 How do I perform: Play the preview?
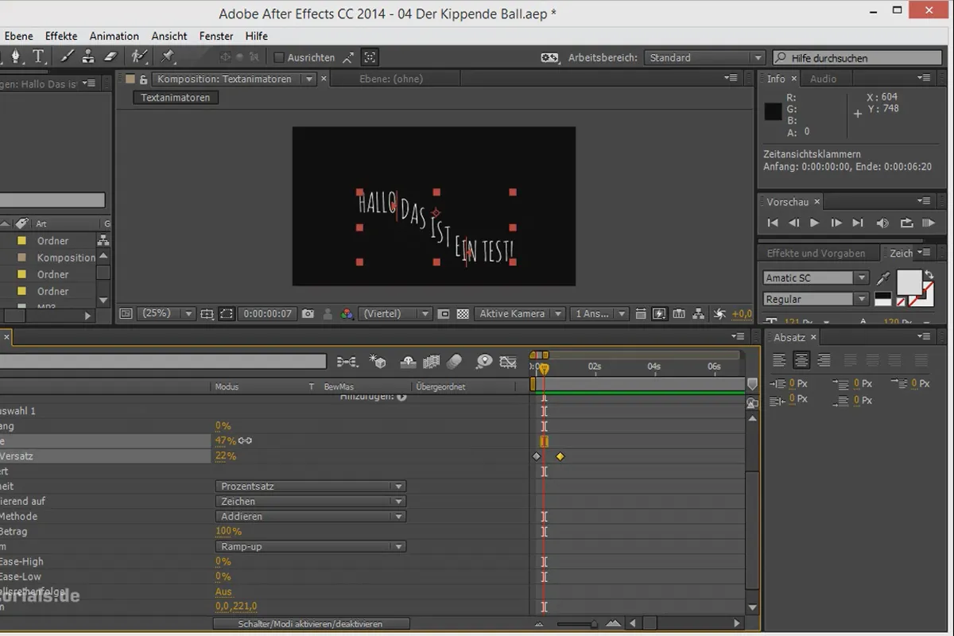coord(814,223)
